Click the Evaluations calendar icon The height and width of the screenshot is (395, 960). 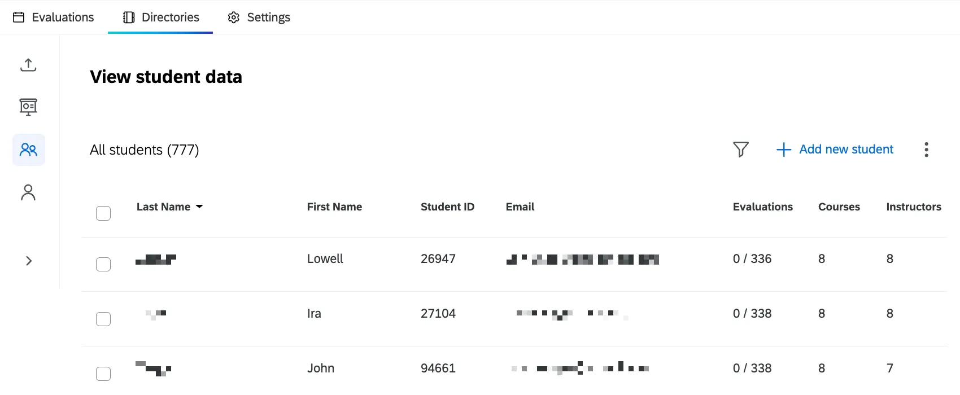pos(19,17)
